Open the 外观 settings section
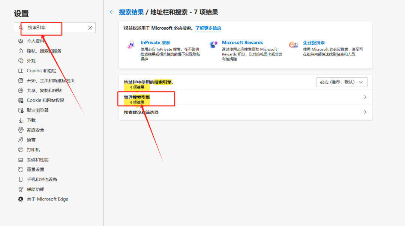The height and width of the screenshot is (226, 405). (x=31, y=61)
